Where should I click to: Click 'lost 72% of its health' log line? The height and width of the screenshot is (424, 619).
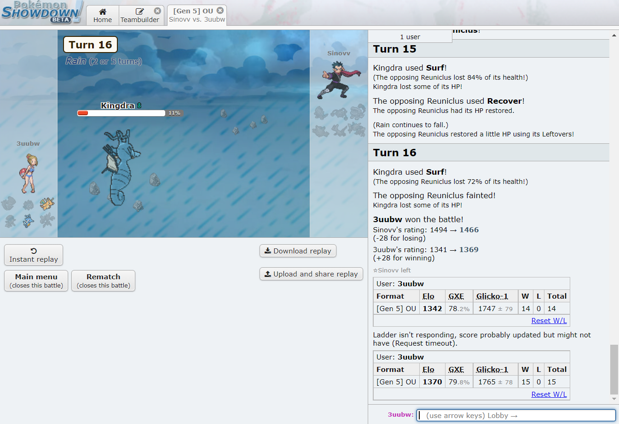(451, 182)
